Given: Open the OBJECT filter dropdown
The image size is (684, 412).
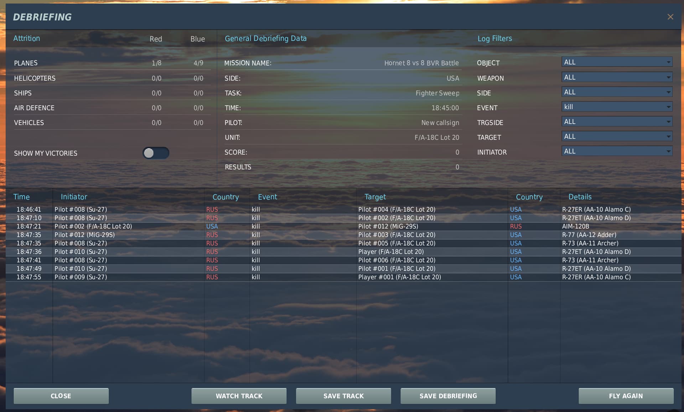Looking at the screenshot, I should pos(617,62).
